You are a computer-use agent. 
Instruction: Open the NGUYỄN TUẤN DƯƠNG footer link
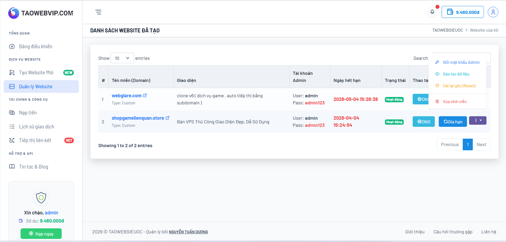(188, 232)
